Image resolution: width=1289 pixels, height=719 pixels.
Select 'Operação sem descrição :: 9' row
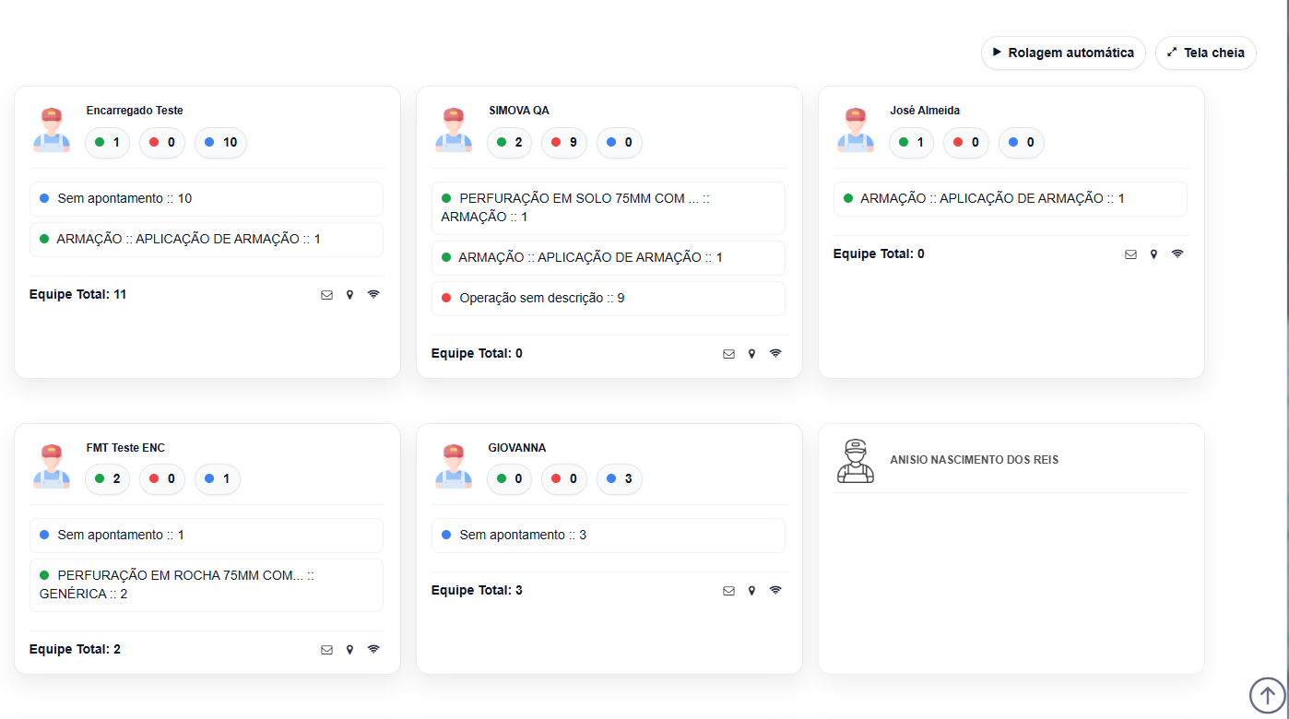[x=608, y=299]
